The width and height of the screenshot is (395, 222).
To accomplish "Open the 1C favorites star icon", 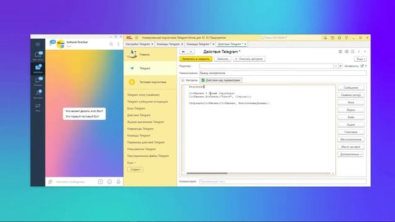I will pos(339,38).
